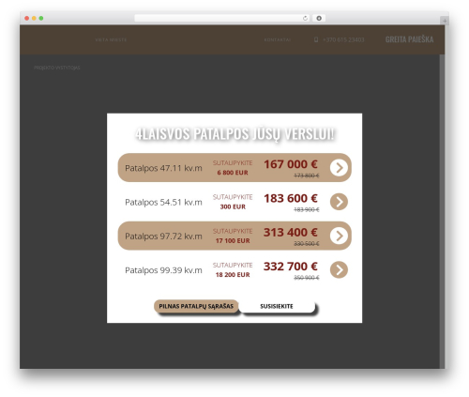Open a new browser tab with the plus button
This screenshot has width=469, height=397.
pos(445,21)
